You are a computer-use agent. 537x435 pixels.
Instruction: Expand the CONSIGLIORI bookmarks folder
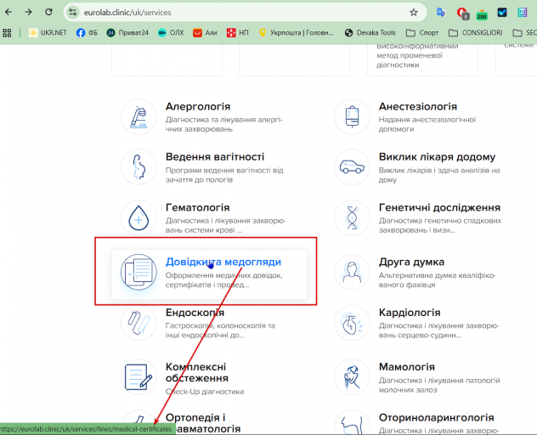point(476,33)
